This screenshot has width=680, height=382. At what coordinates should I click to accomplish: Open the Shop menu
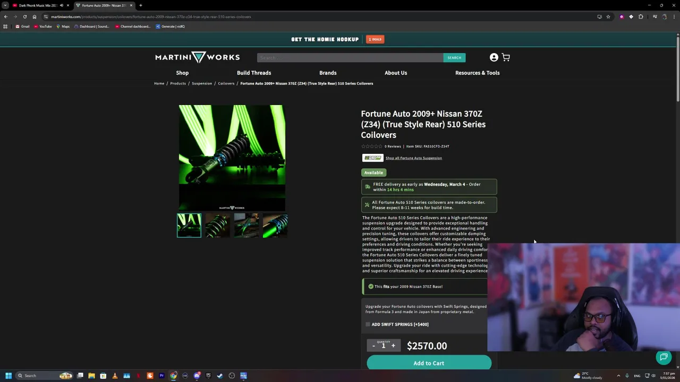(182, 73)
